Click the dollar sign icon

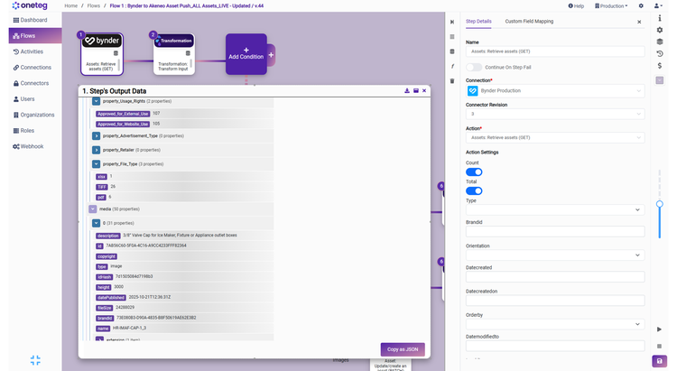click(x=659, y=66)
